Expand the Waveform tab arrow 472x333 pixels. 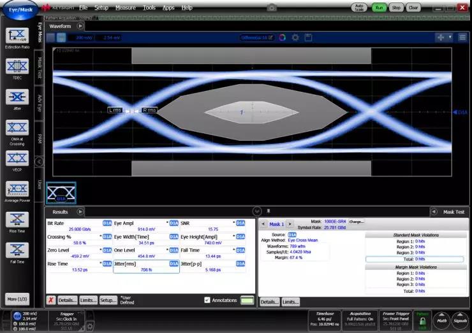[80, 26]
